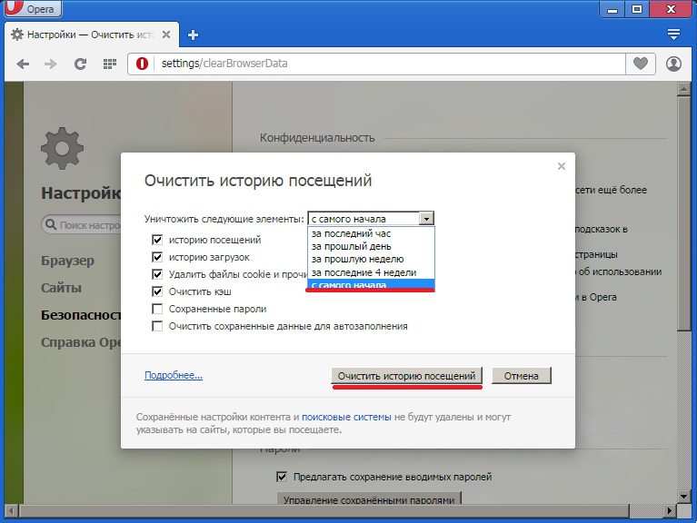Click the horizontal scrollbar thumb
Image resolution: width=697 pixels, height=523 pixels.
[x=324, y=511]
